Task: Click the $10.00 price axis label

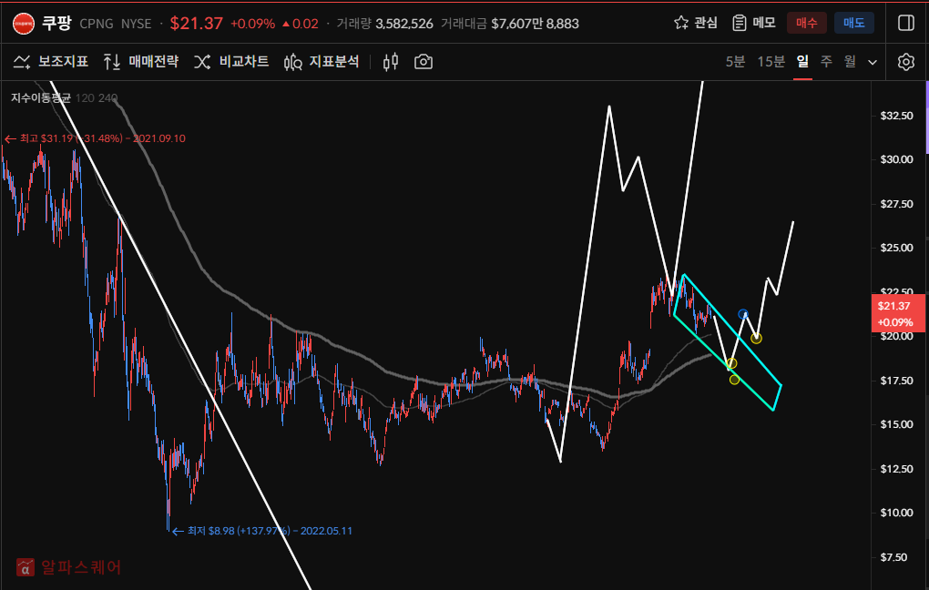Action: [896, 513]
